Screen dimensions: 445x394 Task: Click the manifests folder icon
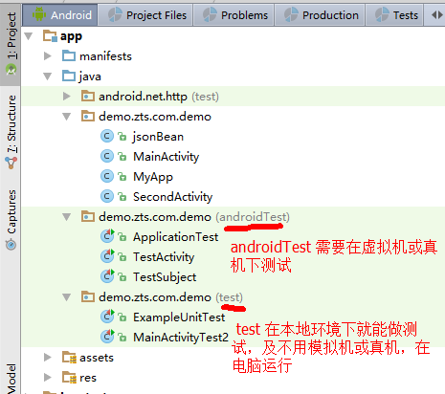(69, 55)
